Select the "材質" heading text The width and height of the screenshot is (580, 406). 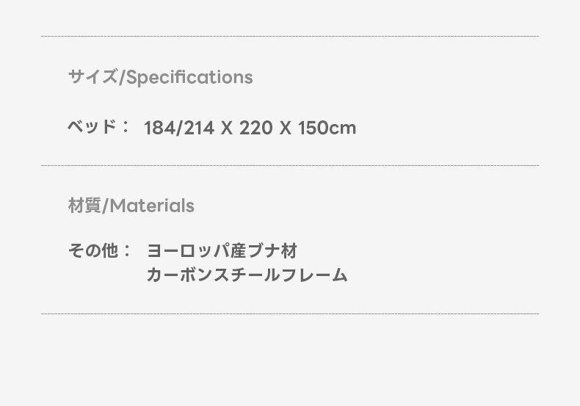coord(84,206)
